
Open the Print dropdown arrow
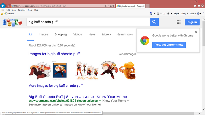tap(171, 13)
